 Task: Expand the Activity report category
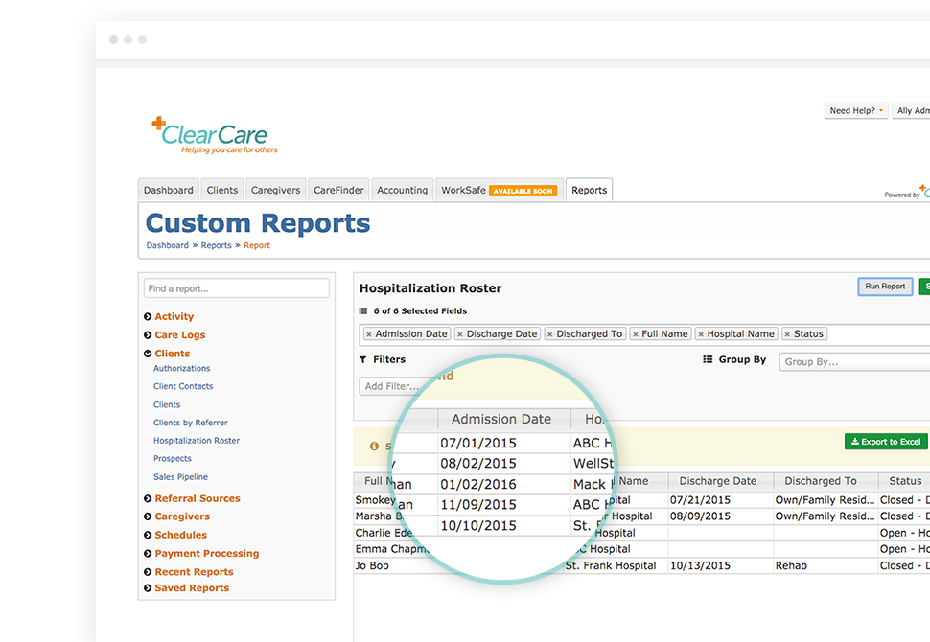pyautogui.click(x=148, y=316)
